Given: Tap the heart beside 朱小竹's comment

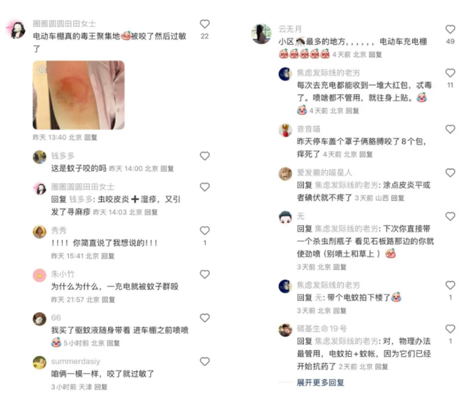Looking at the screenshot, I should [x=204, y=274].
